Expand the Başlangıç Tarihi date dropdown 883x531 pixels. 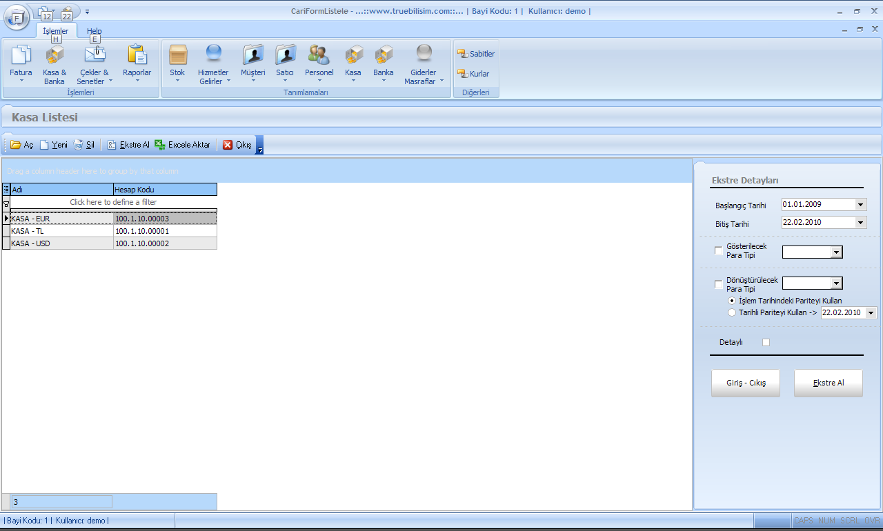pyautogui.click(x=860, y=205)
